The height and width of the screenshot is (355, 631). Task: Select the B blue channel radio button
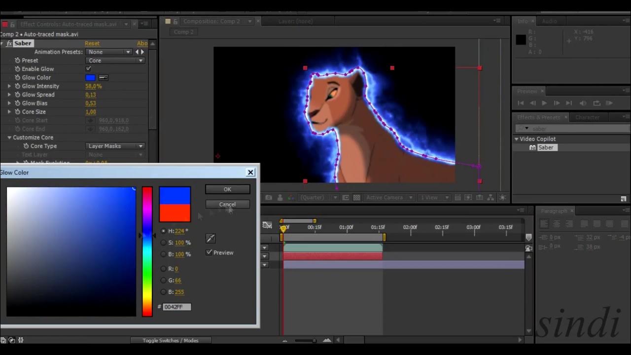164,292
